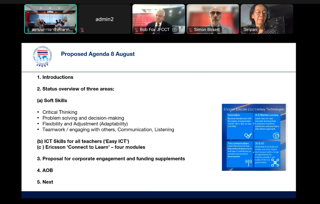Click the network nodes icon in the 5G & IoT card
The height and width of the screenshot is (204, 320).
275,162
